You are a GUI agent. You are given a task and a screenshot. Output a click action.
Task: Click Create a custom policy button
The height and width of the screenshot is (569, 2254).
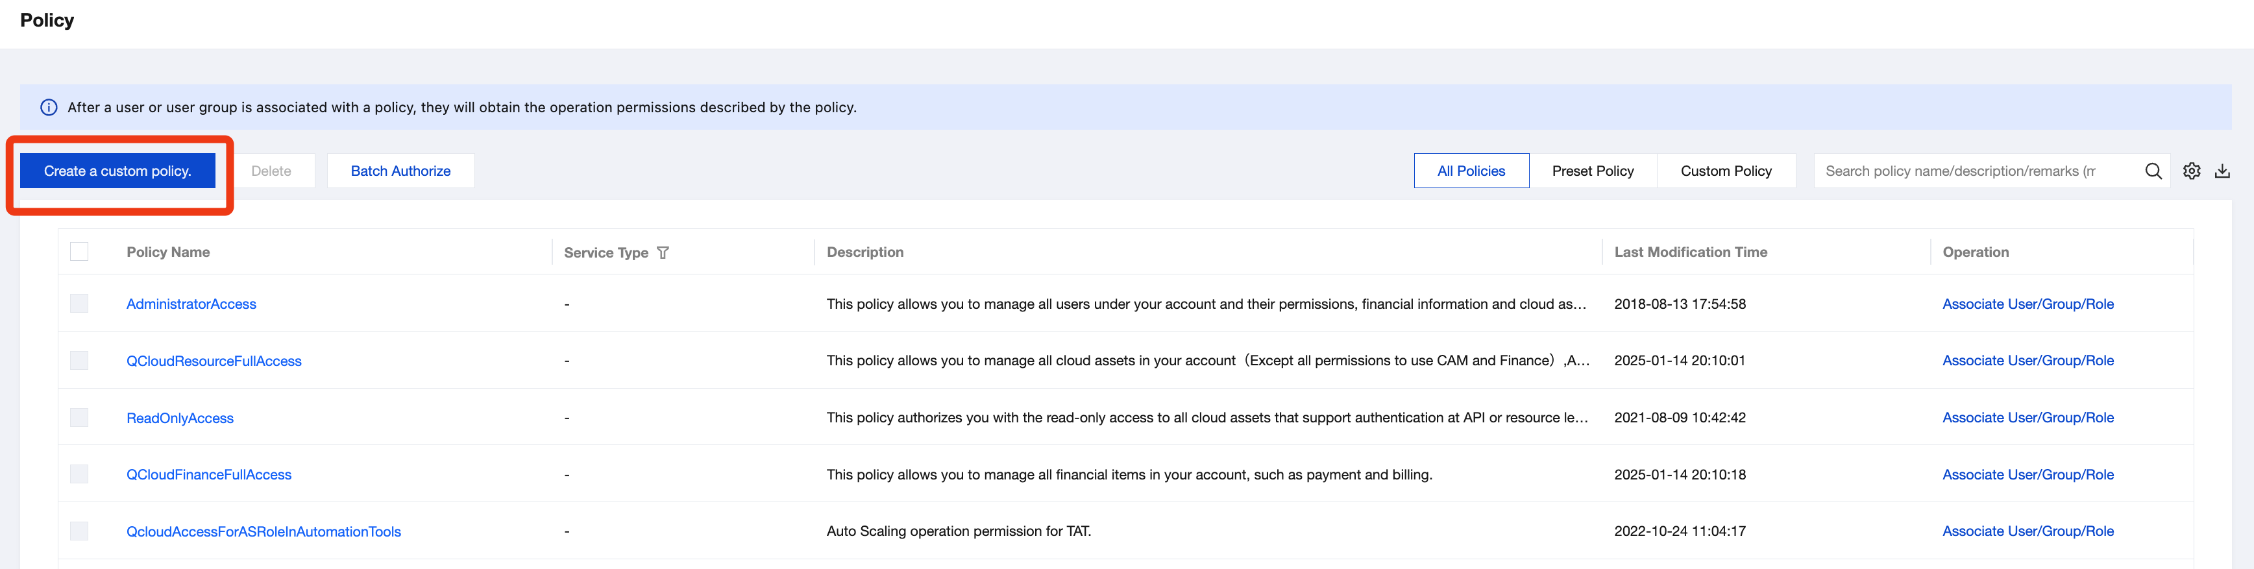point(117,171)
